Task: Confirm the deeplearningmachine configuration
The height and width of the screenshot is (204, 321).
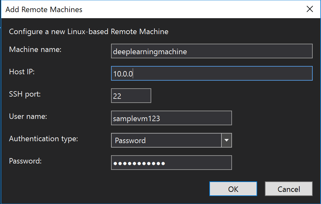Action: coord(233,189)
